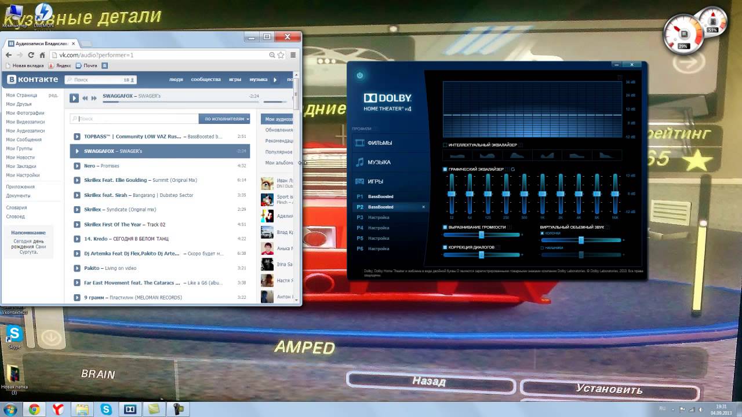
Task: Reload the vk.com page
Action: tap(31, 55)
